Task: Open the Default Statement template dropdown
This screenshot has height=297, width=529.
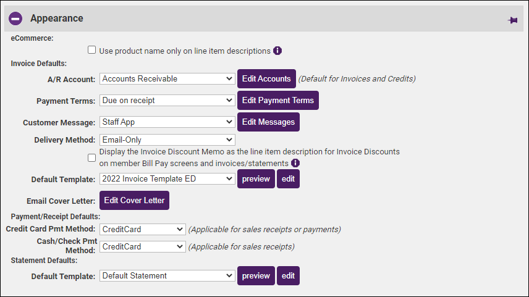Action: tap(167, 276)
